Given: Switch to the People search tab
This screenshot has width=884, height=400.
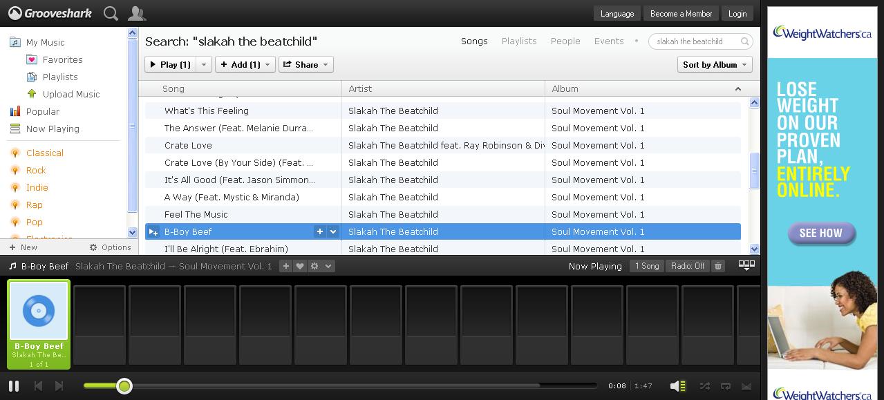Looking at the screenshot, I should tap(565, 41).
